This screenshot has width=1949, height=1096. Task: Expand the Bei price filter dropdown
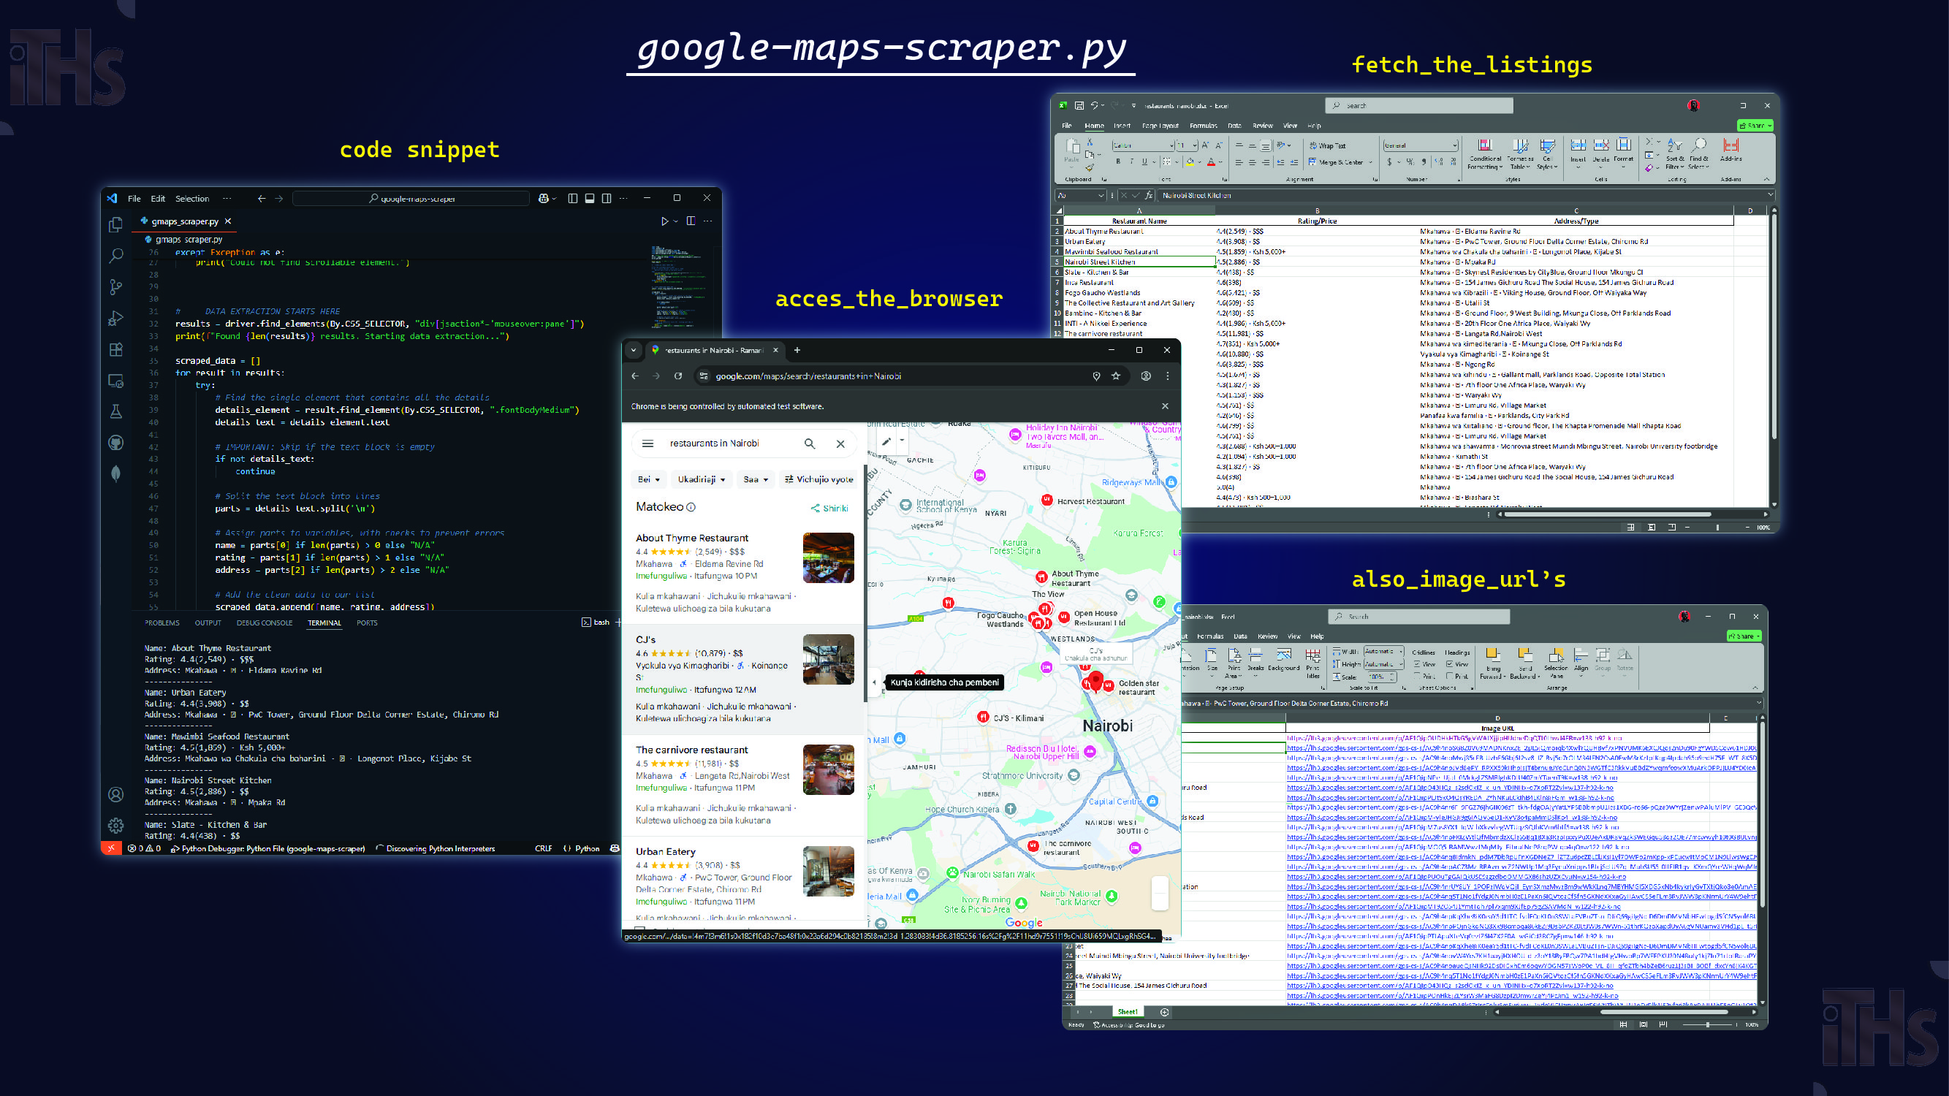coord(649,479)
